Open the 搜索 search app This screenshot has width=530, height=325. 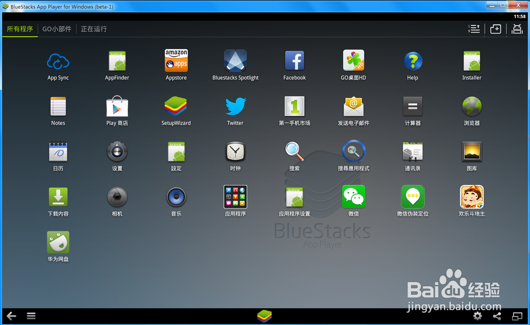coord(294,152)
